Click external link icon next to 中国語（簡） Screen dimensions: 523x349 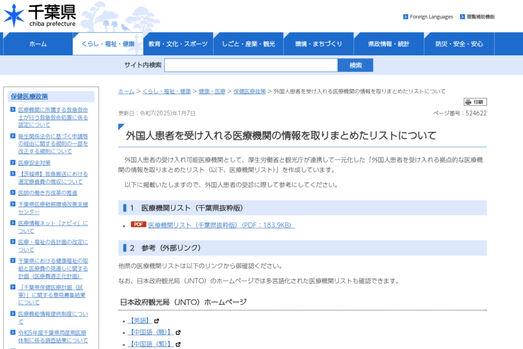[178, 333]
